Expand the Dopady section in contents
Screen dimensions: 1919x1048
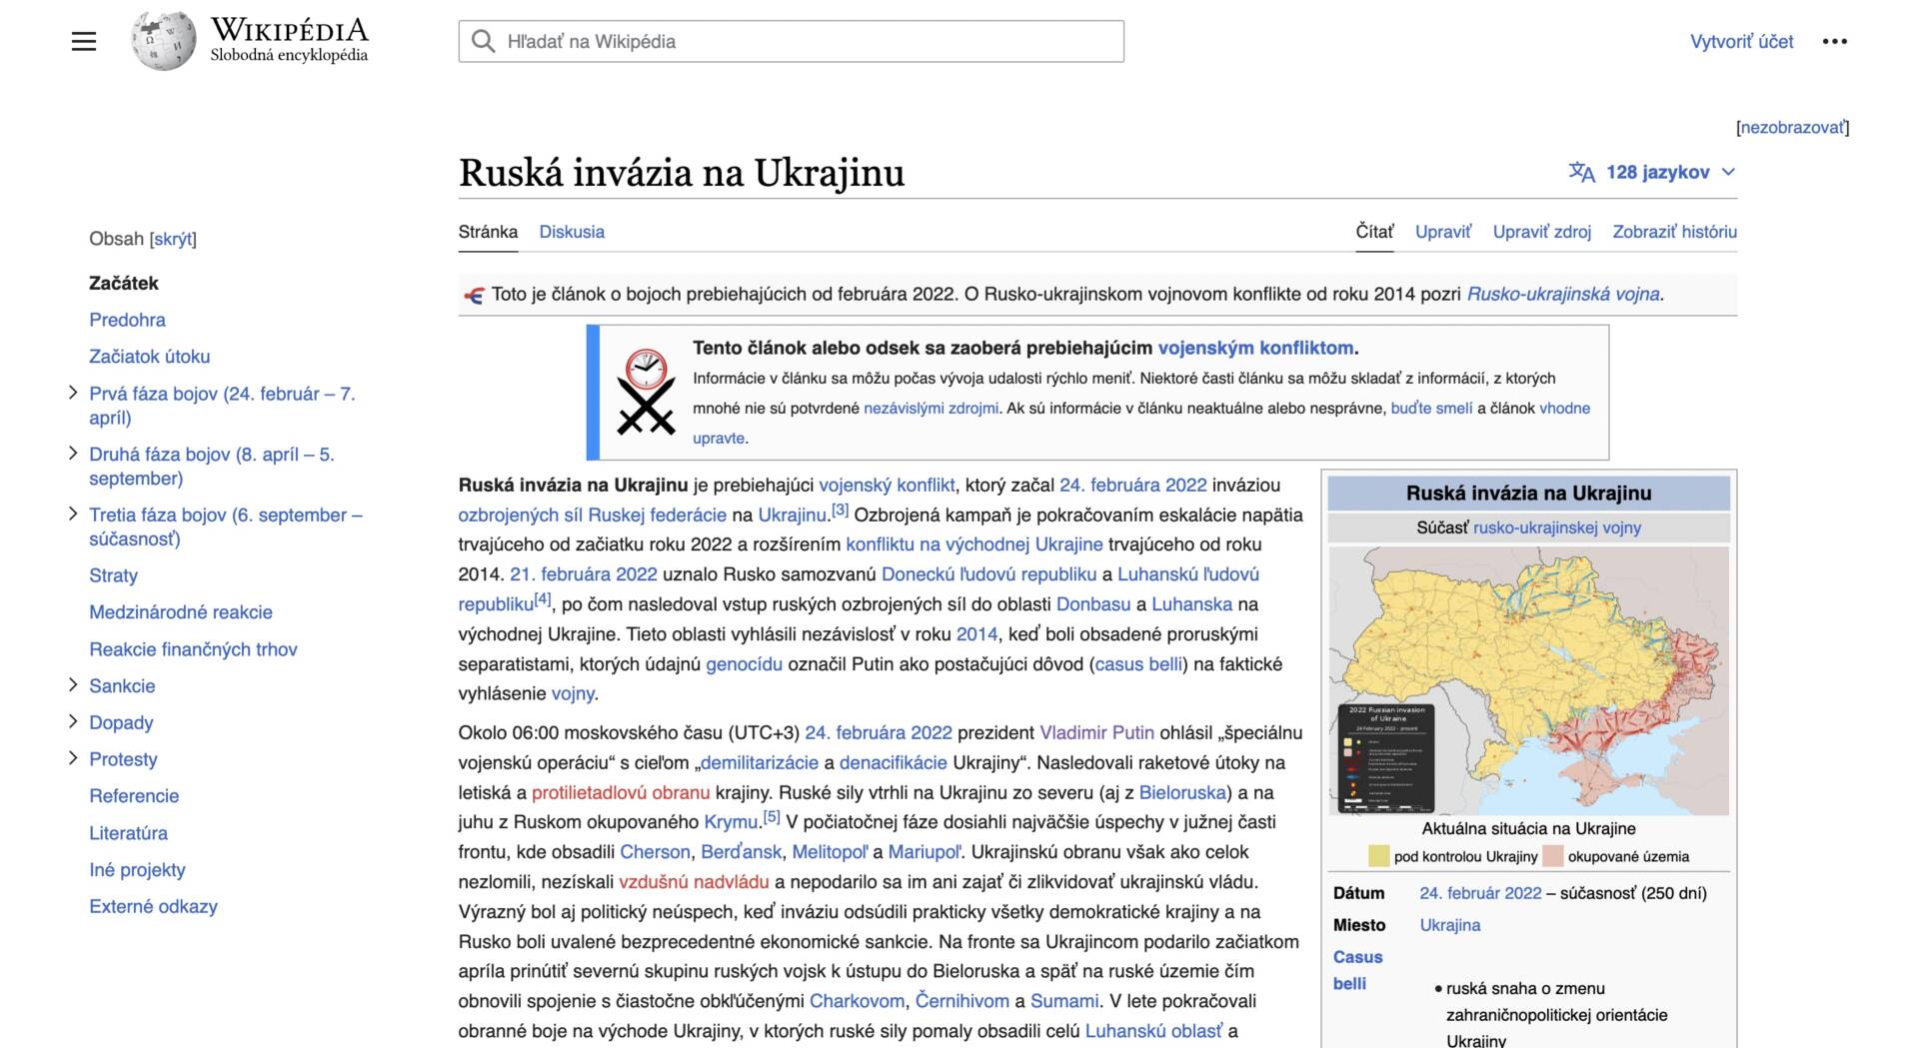click(x=73, y=721)
